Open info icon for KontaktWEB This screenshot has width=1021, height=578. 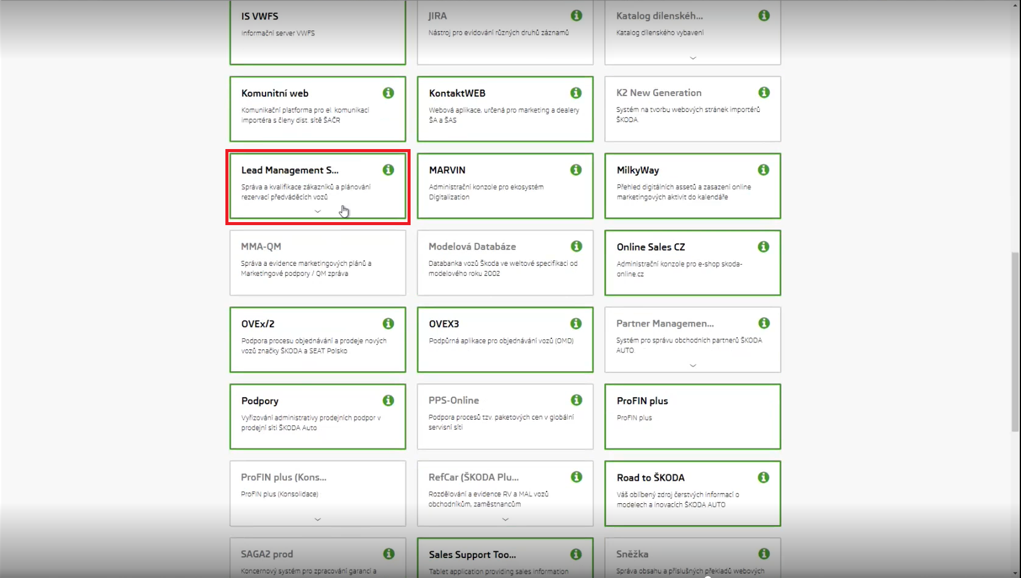576,93
